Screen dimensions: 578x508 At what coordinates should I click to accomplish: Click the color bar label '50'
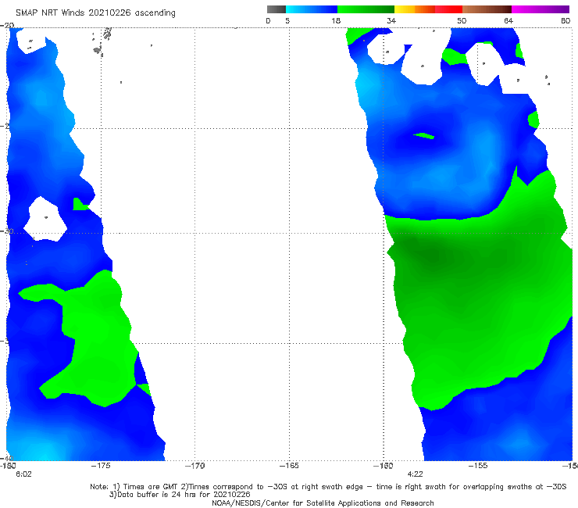[x=462, y=20]
